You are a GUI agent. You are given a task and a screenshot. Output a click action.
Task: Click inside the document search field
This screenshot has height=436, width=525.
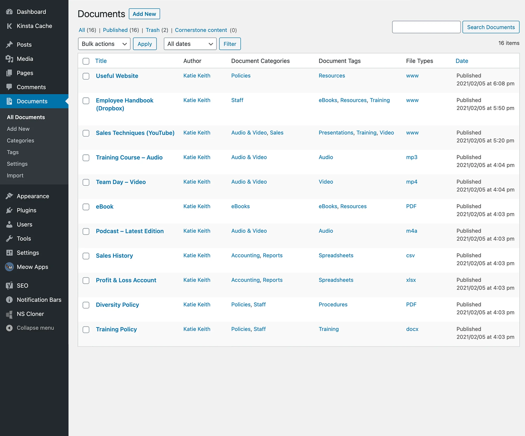pyautogui.click(x=426, y=27)
